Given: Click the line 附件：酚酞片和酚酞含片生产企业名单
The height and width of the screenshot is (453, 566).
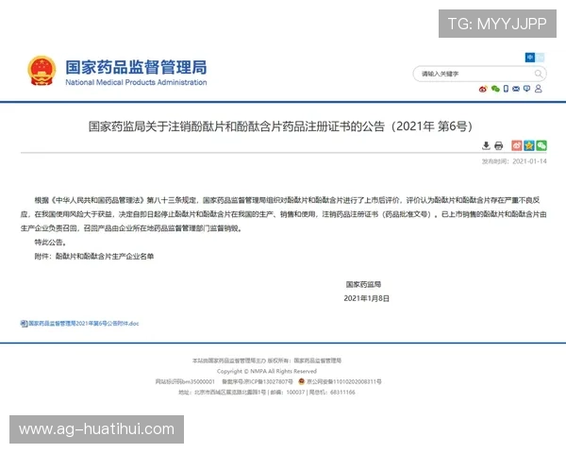Looking at the screenshot, I should pos(94,256).
